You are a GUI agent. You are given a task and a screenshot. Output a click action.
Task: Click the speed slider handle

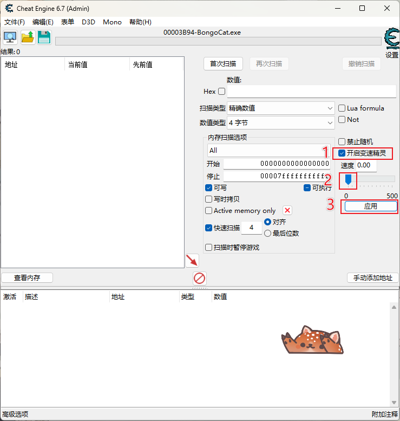point(349,179)
